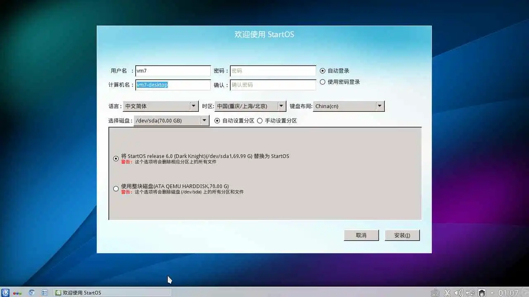Screen dimensions: 529x297
Task: Click the 计算机名 field vm7-desktop
Action: coord(173,85)
